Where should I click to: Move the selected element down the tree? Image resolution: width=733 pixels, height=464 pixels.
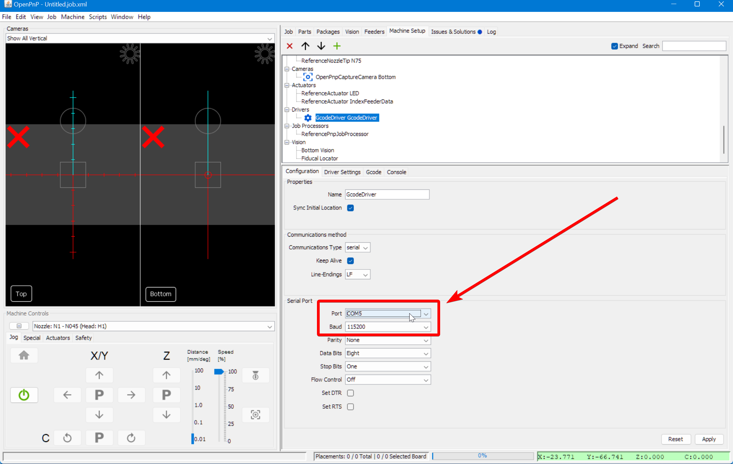pos(321,46)
